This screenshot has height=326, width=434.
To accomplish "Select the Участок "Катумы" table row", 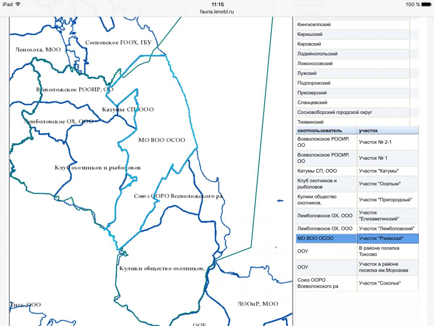I will 378,171.
